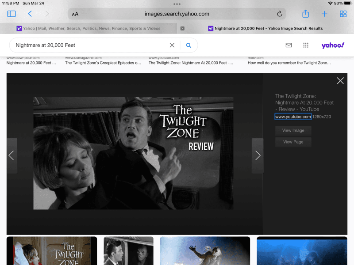The image size is (354, 265).
Task: Open the Safari share sheet
Action: coord(305,14)
